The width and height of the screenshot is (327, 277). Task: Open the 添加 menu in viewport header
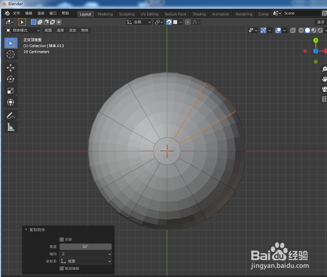pos(72,30)
